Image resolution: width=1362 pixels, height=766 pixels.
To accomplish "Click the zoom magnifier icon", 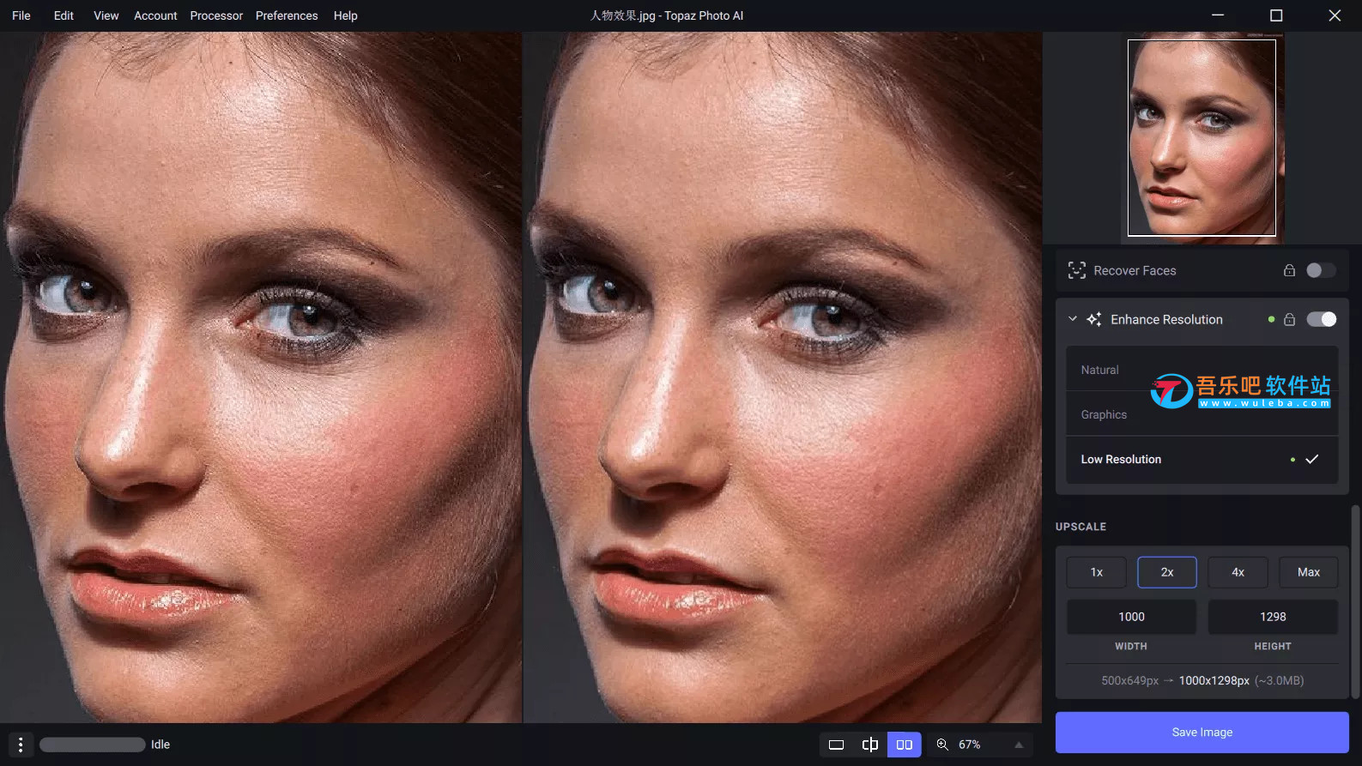I will coord(942,745).
